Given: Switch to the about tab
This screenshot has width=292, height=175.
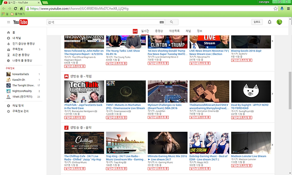Looking at the screenshot, I should pos(200,31).
